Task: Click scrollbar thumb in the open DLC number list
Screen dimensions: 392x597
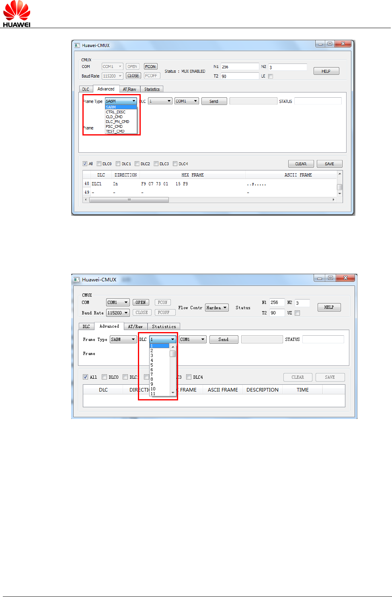Action: [173, 354]
